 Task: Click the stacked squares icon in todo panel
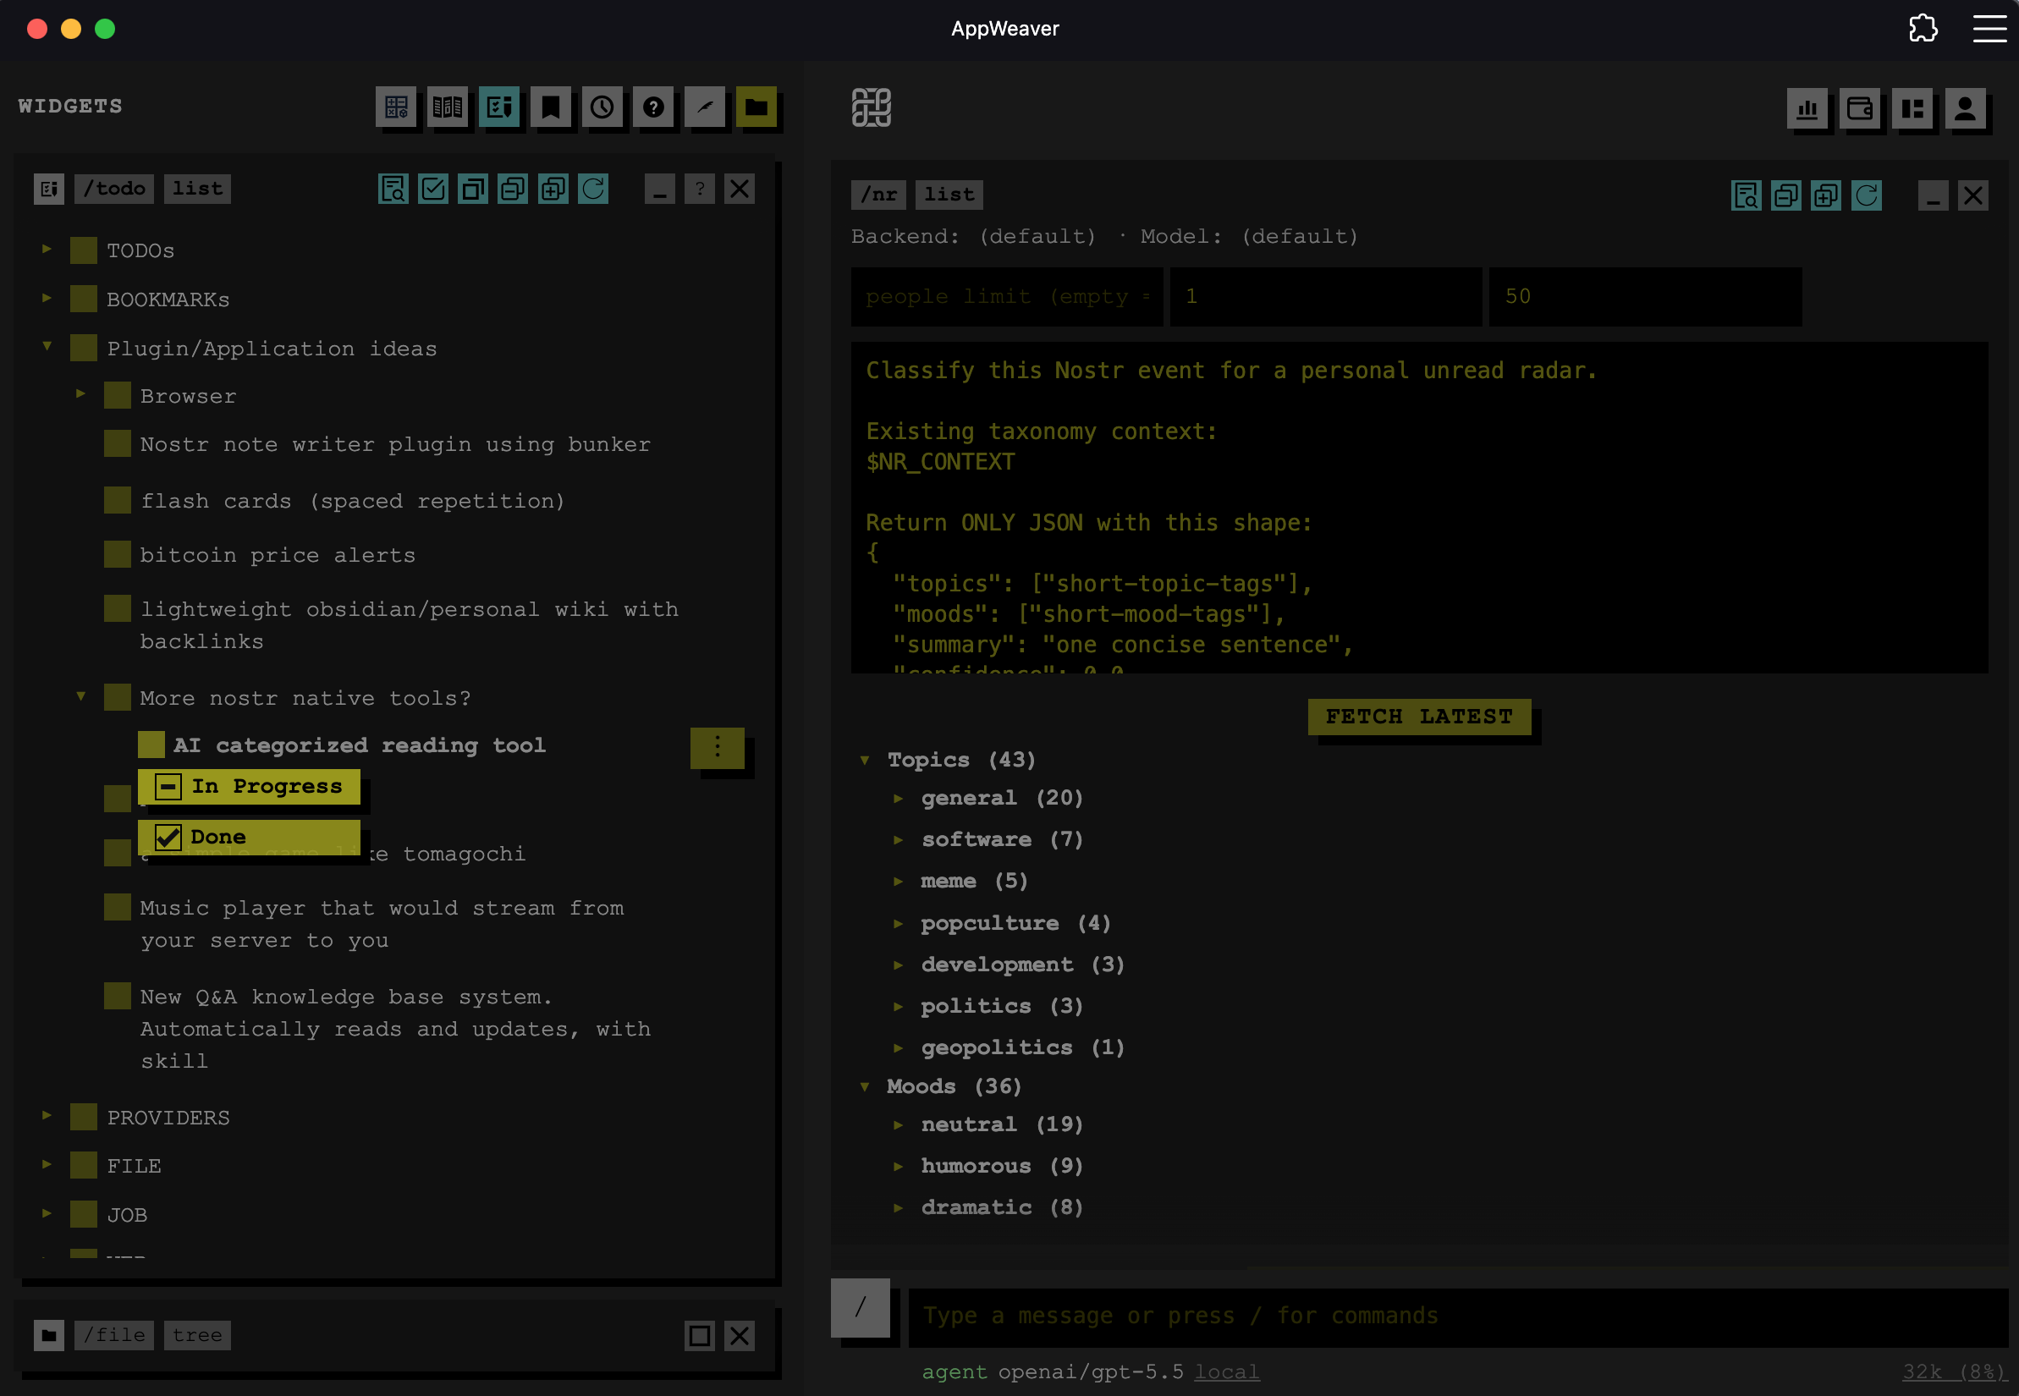[473, 189]
